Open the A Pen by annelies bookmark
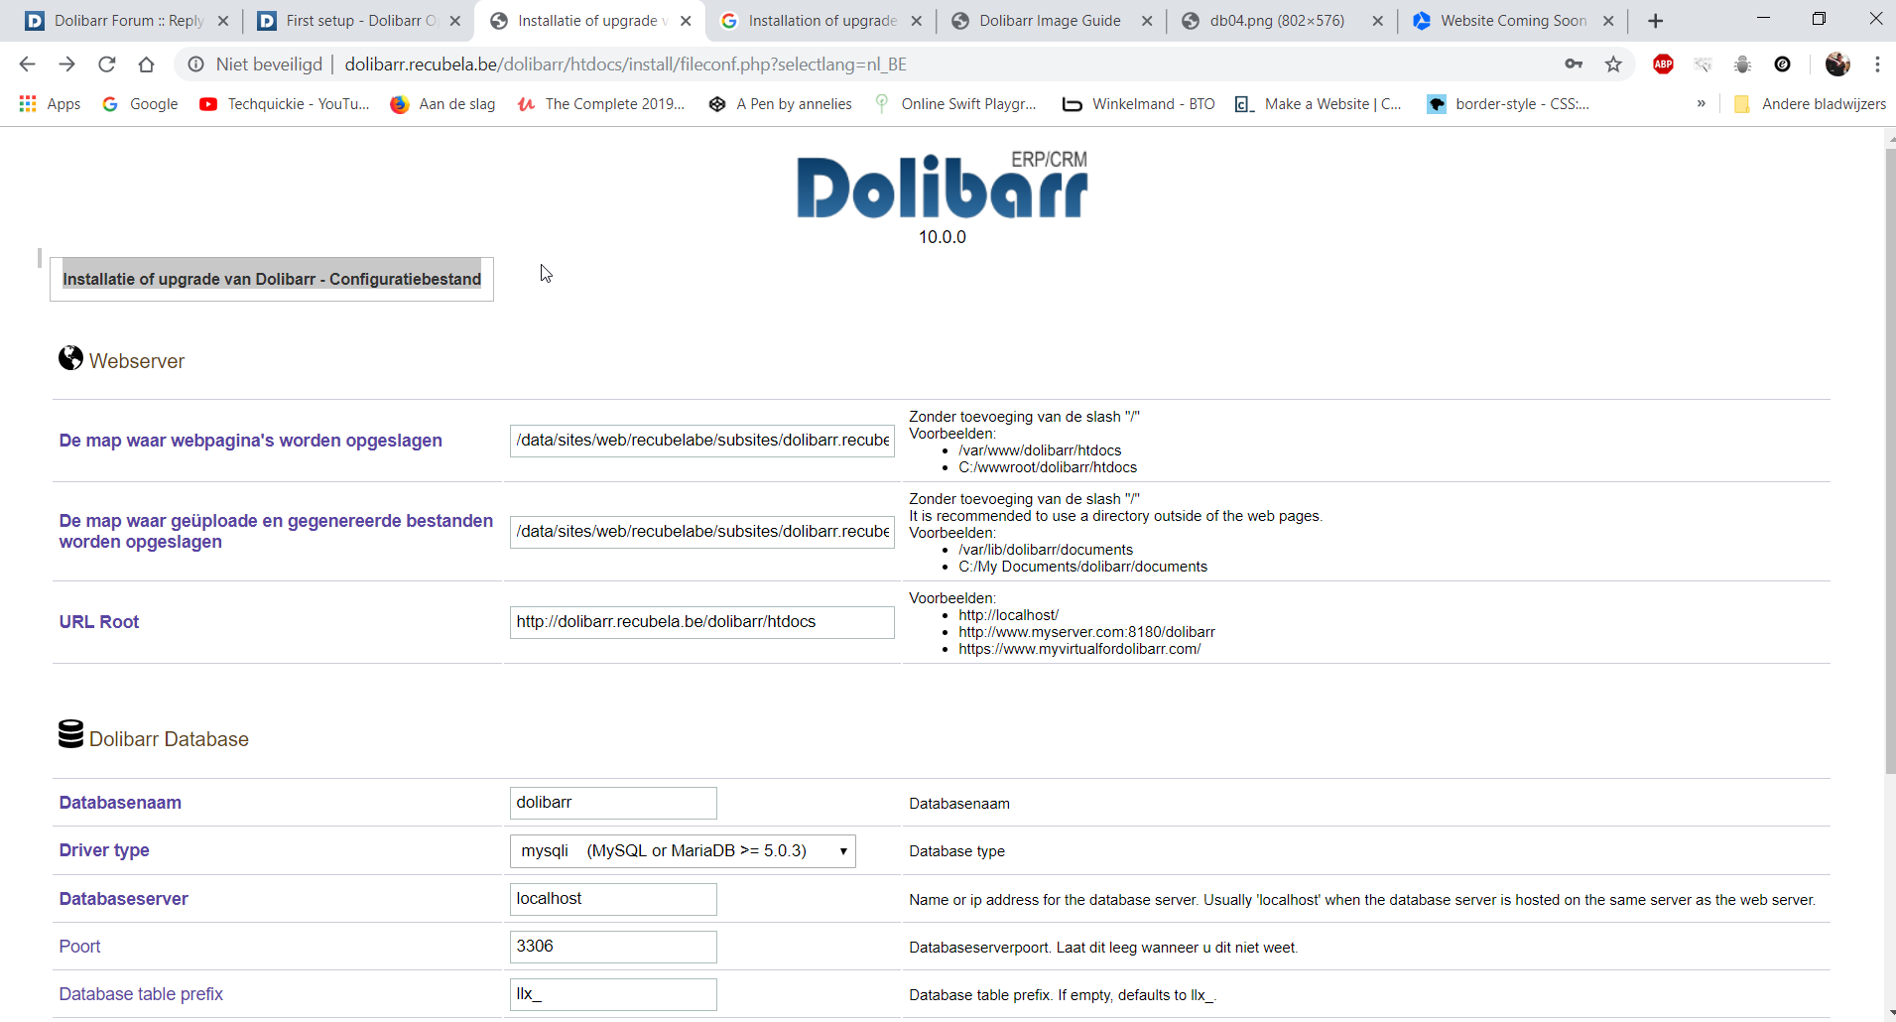The width and height of the screenshot is (1896, 1022). click(781, 104)
